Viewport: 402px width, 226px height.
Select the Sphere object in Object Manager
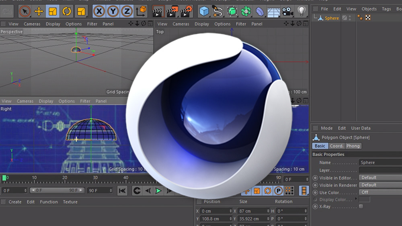tap(332, 18)
